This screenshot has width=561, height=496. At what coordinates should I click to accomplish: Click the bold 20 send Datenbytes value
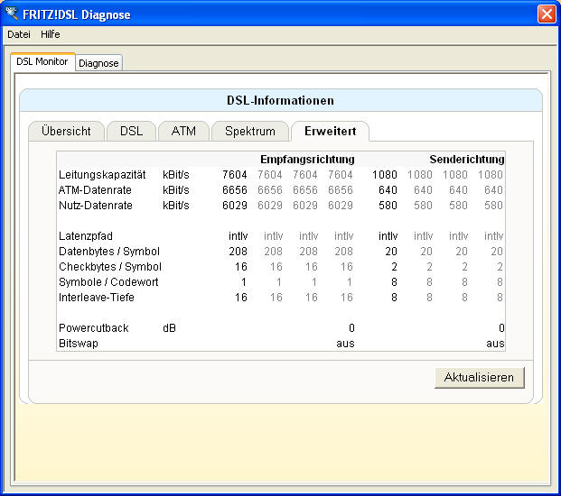pyautogui.click(x=391, y=252)
